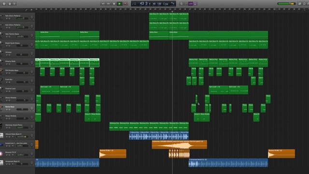Select the blue Afterski Disco Beat audio region

click(x=159, y=135)
